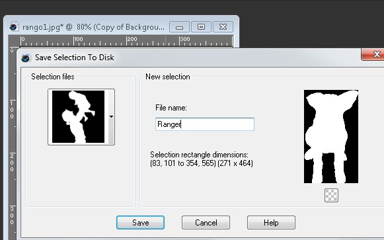Click the 200 mark on the vertical ruler
This screenshot has width=384, height=240.
[12, 163]
